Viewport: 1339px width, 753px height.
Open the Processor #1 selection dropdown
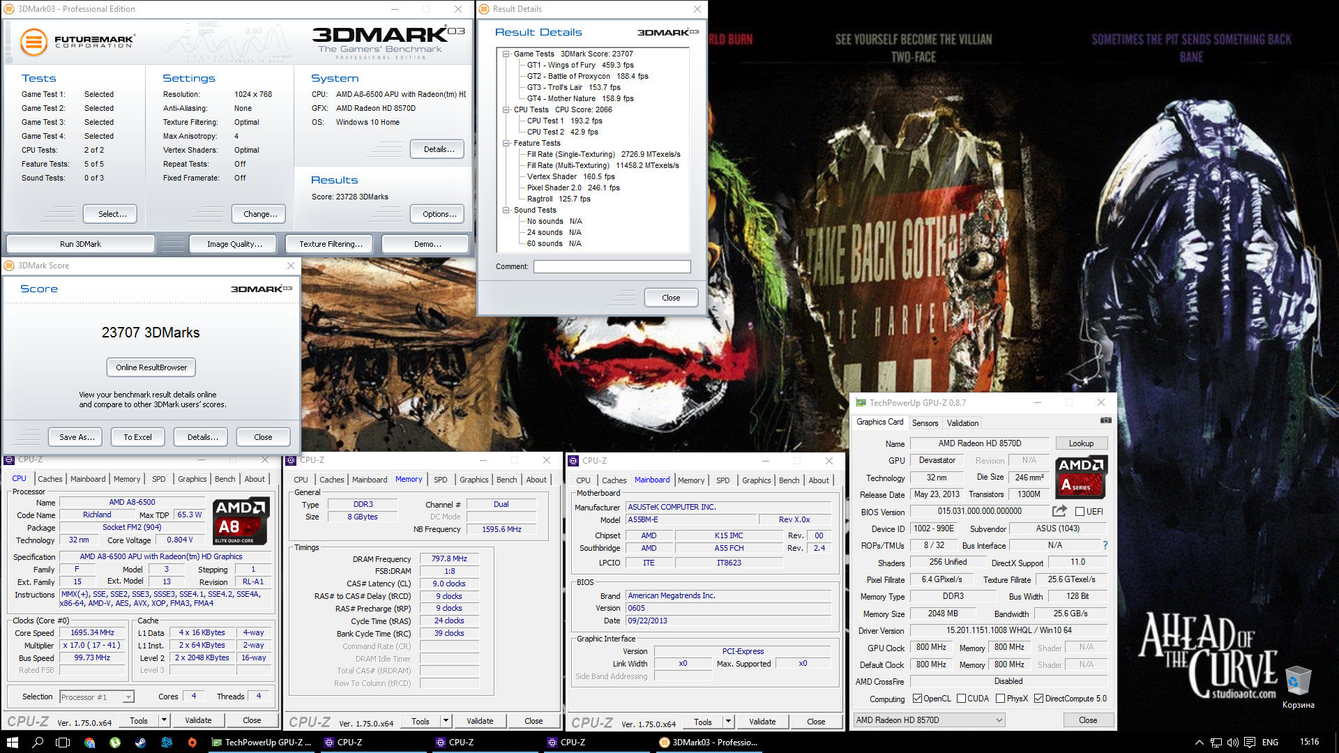pyautogui.click(x=97, y=697)
